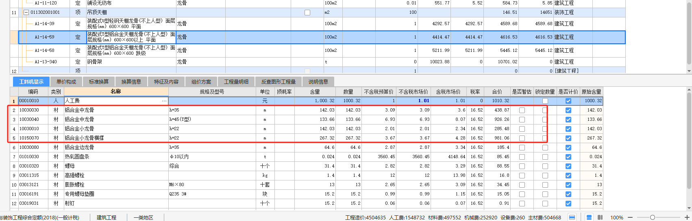Image resolution: width=692 pixels, height=221 pixels.
Task: Click the h=45(T型) specification cell
Action: (x=212, y=120)
